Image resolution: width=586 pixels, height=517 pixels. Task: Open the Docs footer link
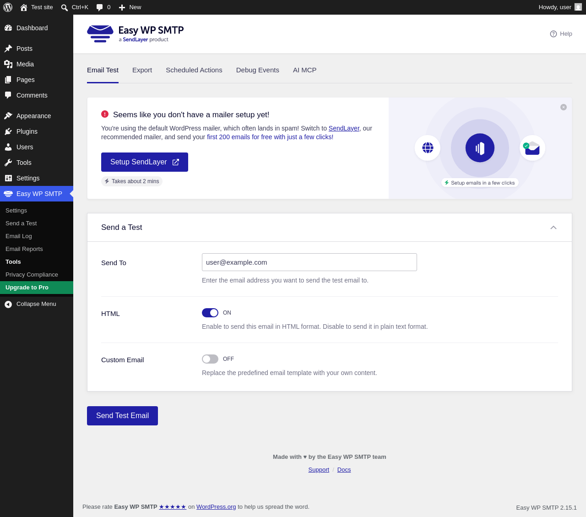tap(344, 470)
